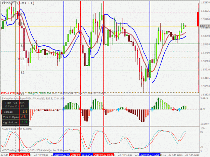Click the stochastic level 80 label
The width and height of the screenshot is (210, 157).
(202, 132)
